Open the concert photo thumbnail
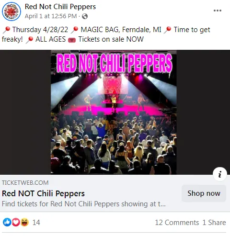Viewport: 230px width, 236px height. click(114, 112)
